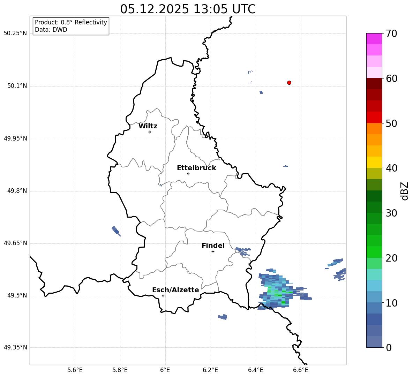Screen dimensions: 413x377
Task: Click the 6.2°E longitude label
Action: click(x=210, y=370)
